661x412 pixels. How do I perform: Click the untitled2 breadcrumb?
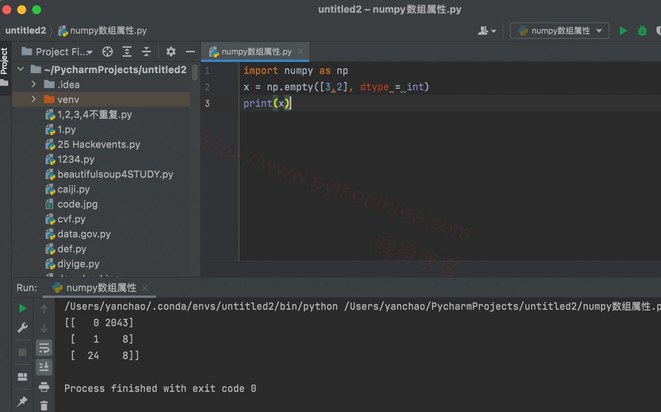25,31
